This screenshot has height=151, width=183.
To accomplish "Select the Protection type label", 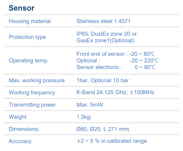I will tap(27, 37).
